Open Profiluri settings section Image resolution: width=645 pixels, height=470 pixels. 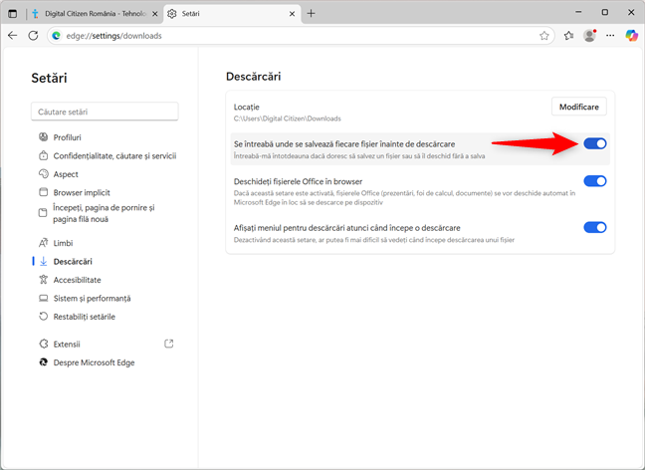click(x=67, y=137)
